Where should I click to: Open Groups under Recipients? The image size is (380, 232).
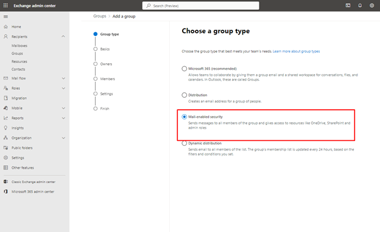click(17, 53)
